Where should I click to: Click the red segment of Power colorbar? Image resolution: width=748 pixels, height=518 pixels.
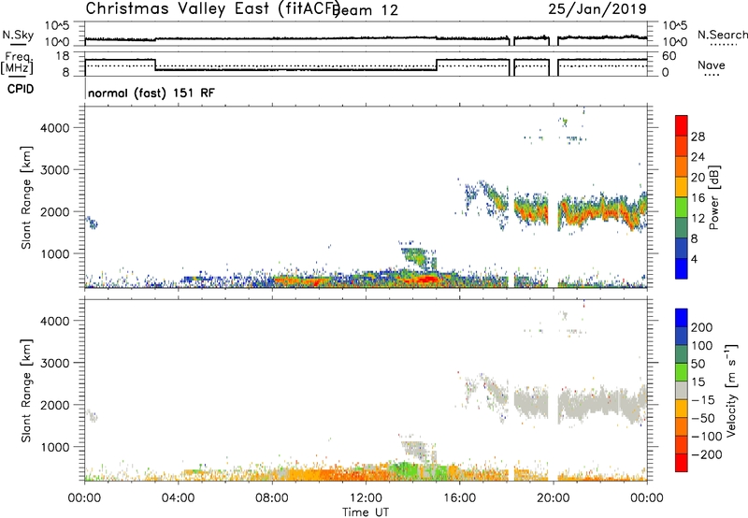(x=682, y=125)
